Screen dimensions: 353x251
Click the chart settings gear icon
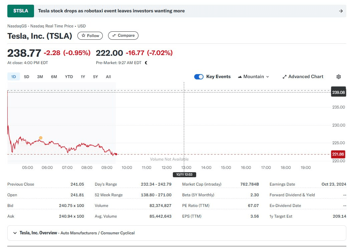click(339, 77)
